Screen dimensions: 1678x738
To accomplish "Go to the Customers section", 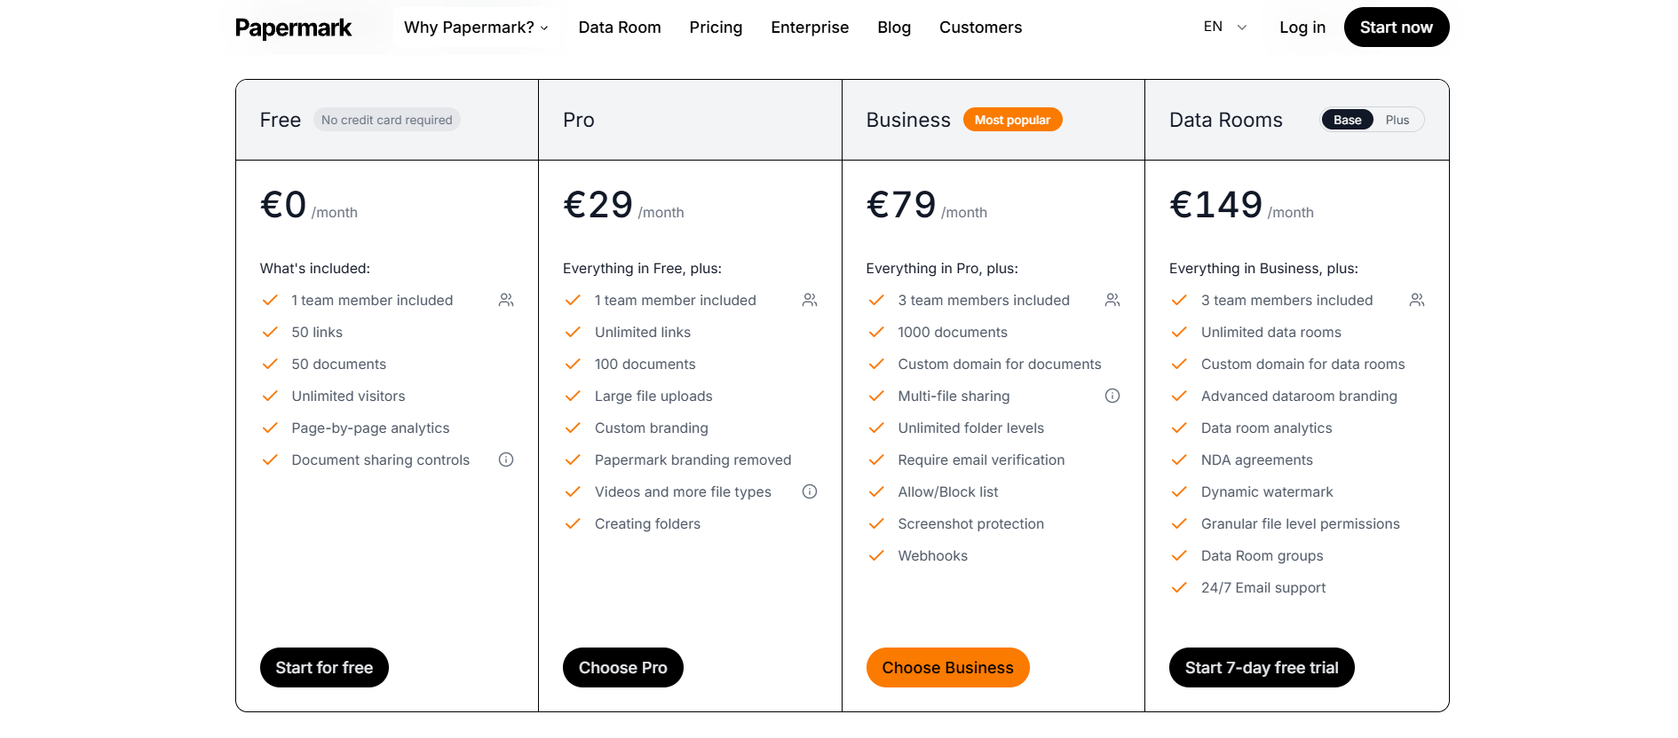I will pos(980,27).
